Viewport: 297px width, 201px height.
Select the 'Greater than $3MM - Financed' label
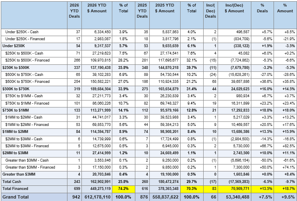(x=30, y=167)
